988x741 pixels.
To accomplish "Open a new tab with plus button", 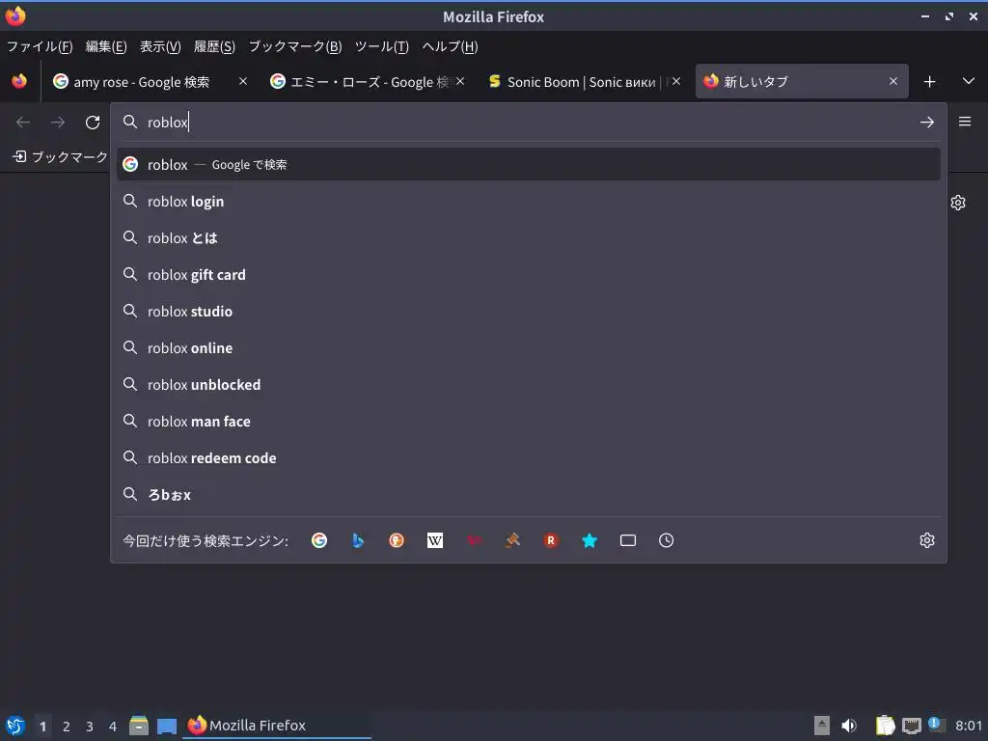I will tap(929, 82).
